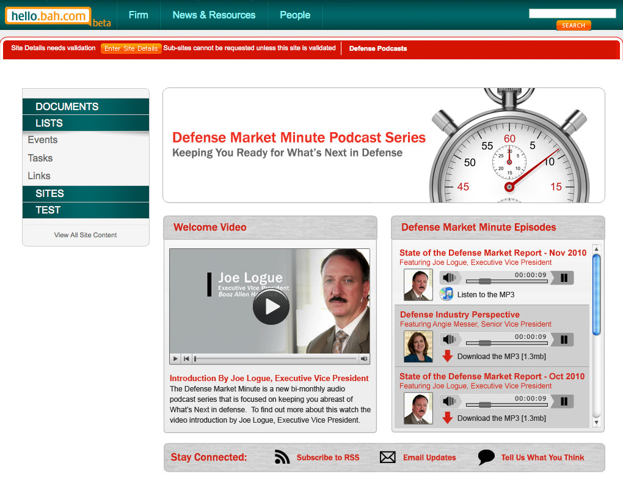623x482 pixels.
Task: Open Events list in sidebar
Action: pos(43,139)
